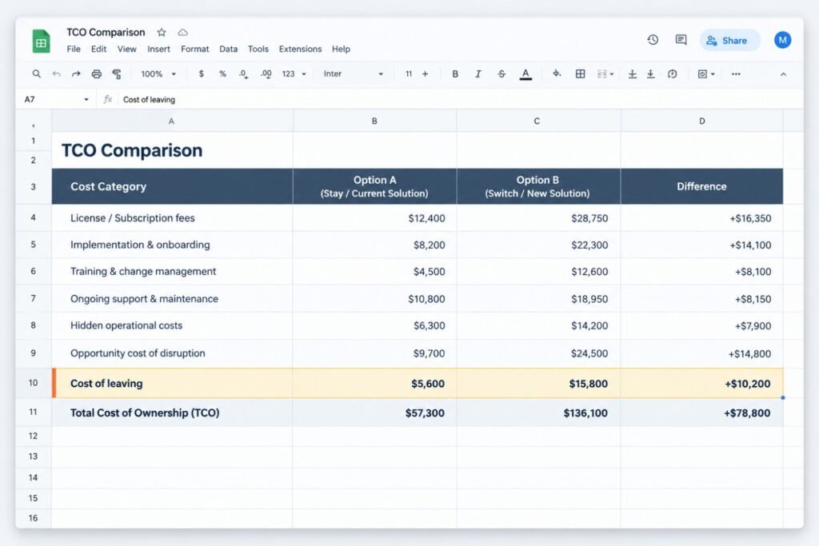Open the fill color bucket
The image size is (819, 546).
(x=557, y=74)
